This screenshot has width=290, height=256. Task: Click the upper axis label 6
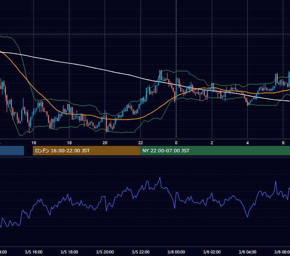click(283, 143)
